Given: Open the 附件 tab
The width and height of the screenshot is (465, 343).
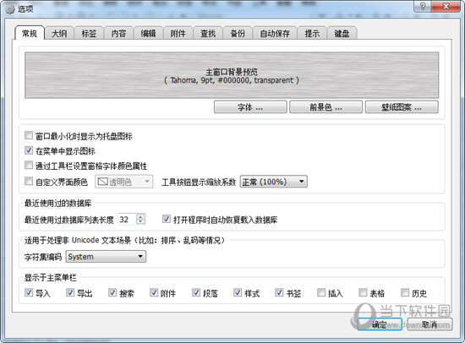Looking at the screenshot, I should coord(178,34).
